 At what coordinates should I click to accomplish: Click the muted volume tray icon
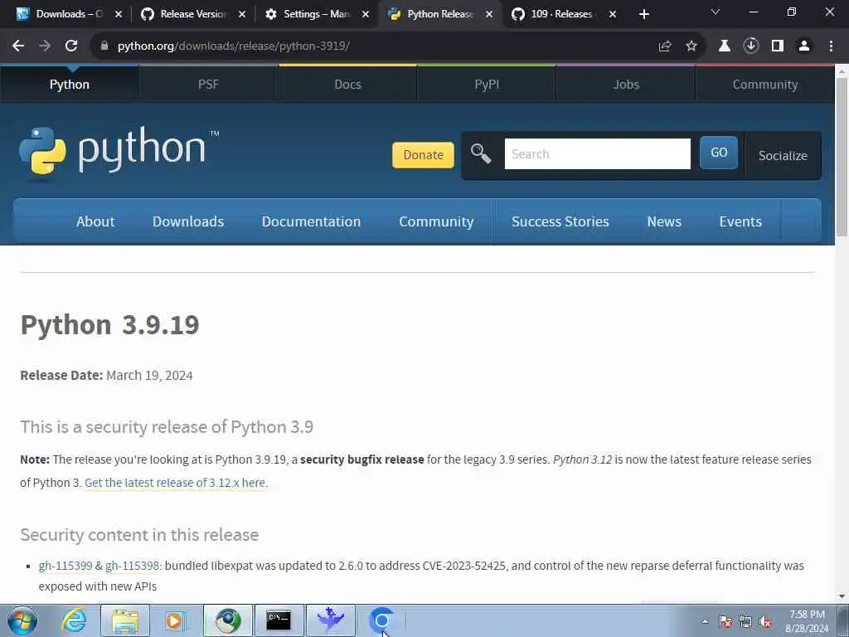[765, 622]
